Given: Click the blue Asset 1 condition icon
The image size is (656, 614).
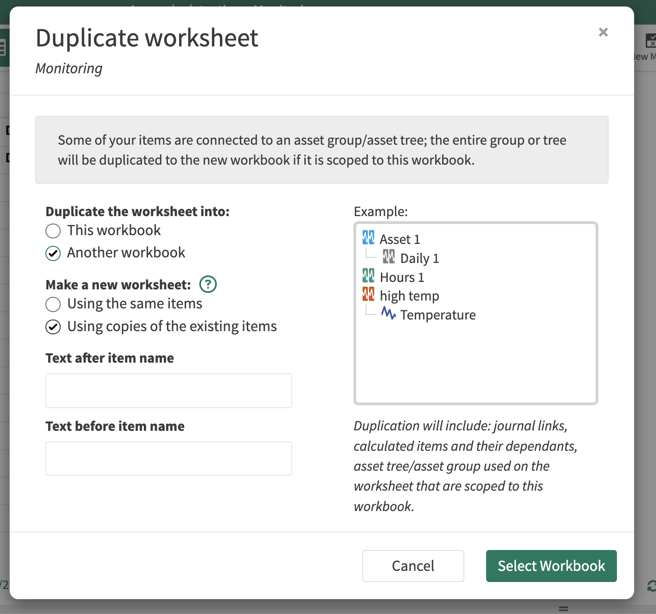Looking at the screenshot, I should pyautogui.click(x=368, y=238).
